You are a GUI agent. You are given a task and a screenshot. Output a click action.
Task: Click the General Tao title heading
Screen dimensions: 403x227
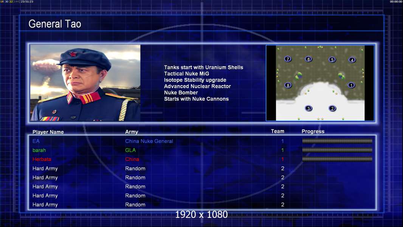[x=55, y=24]
